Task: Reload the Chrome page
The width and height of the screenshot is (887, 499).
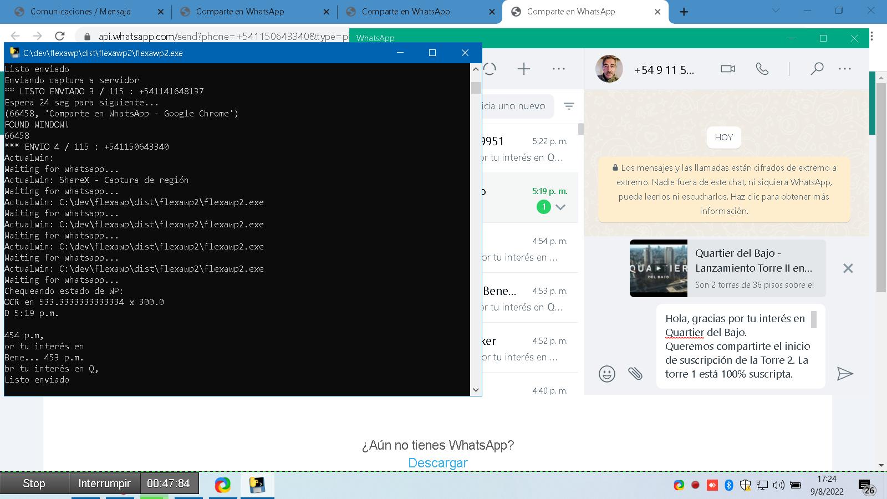Action: point(60,36)
